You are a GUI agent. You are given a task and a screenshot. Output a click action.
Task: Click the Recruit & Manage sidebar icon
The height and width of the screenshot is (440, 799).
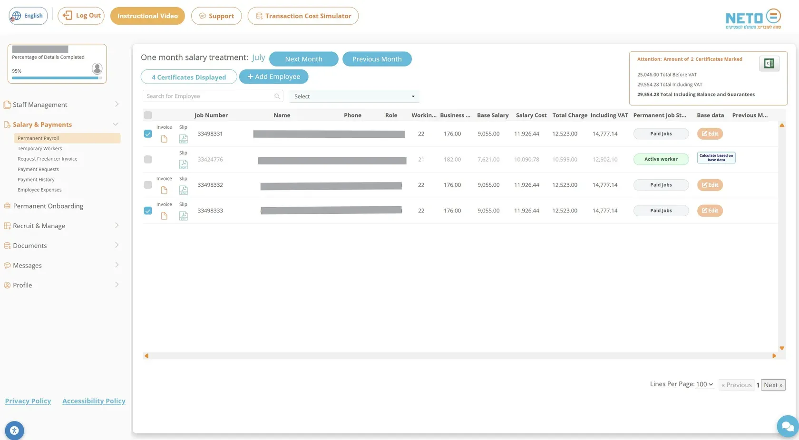[x=7, y=226]
